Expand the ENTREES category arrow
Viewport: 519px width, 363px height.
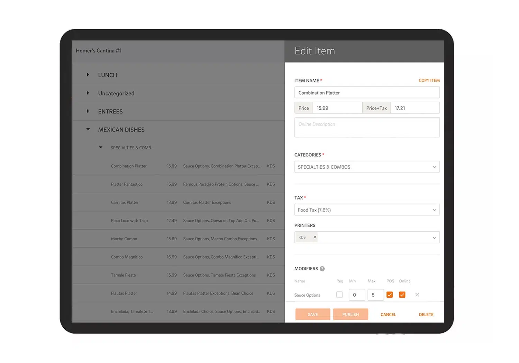point(88,111)
